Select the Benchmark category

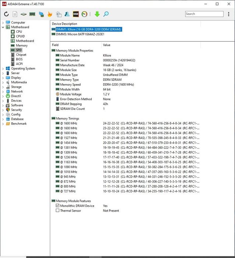(x=16, y=124)
